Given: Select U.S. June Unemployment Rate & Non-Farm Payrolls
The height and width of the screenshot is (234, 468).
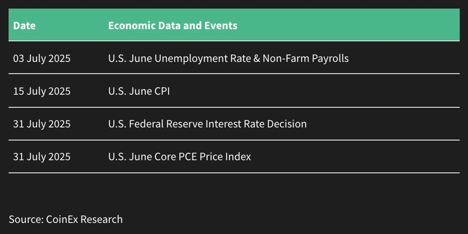Looking at the screenshot, I should (228, 58).
